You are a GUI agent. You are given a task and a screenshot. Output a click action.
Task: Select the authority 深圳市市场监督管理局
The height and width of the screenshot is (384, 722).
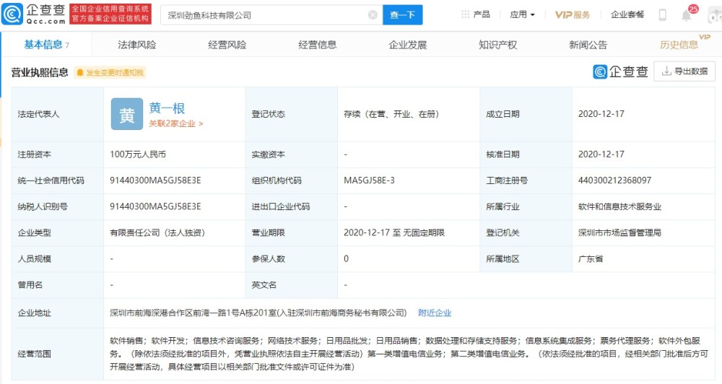(619, 233)
